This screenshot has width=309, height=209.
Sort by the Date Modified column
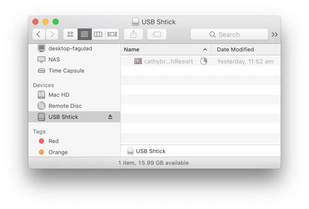pos(235,50)
